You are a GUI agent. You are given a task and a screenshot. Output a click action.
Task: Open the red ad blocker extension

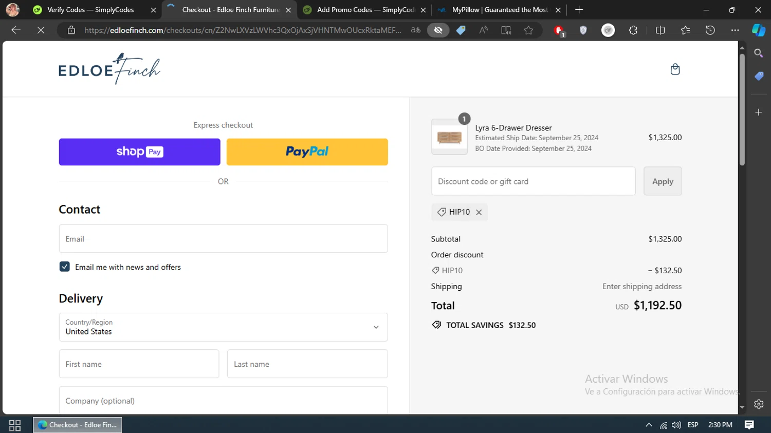(x=559, y=31)
